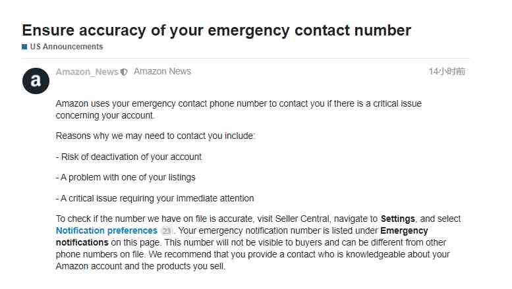Image resolution: width=512 pixels, height=289 pixels.
Task: Click the bold Settings word
Action: pos(397,219)
